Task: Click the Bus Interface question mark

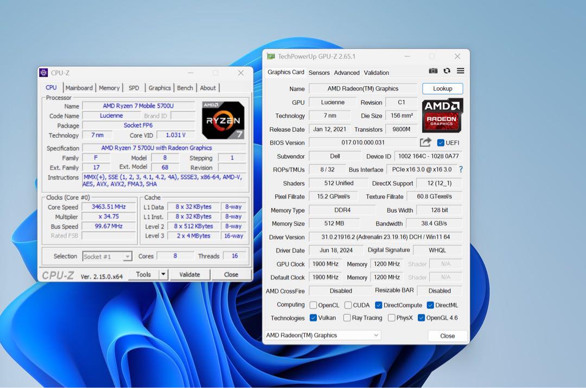Action: 461,169
